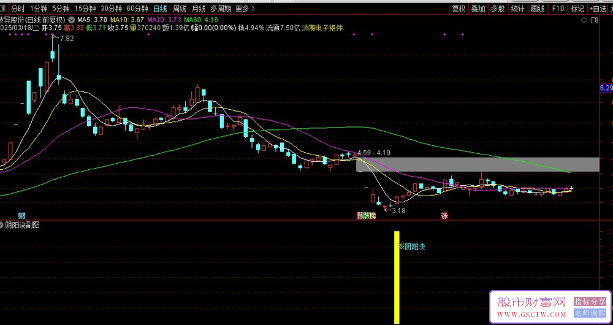Select the 日线 daily chart tab

(x=160, y=8)
